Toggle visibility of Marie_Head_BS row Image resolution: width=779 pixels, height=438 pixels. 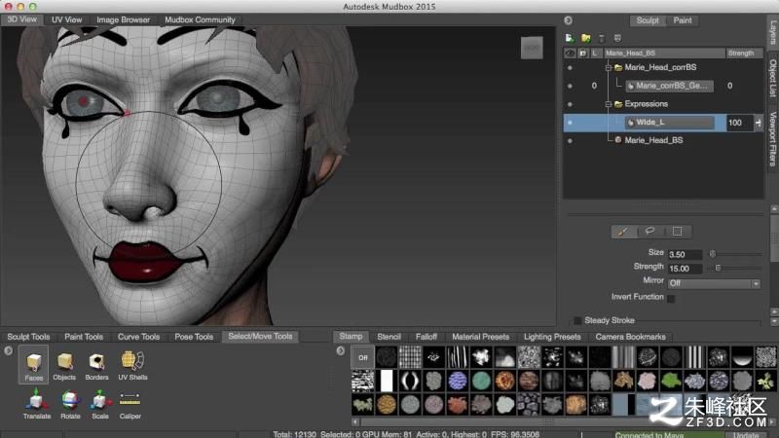(570, 140)
